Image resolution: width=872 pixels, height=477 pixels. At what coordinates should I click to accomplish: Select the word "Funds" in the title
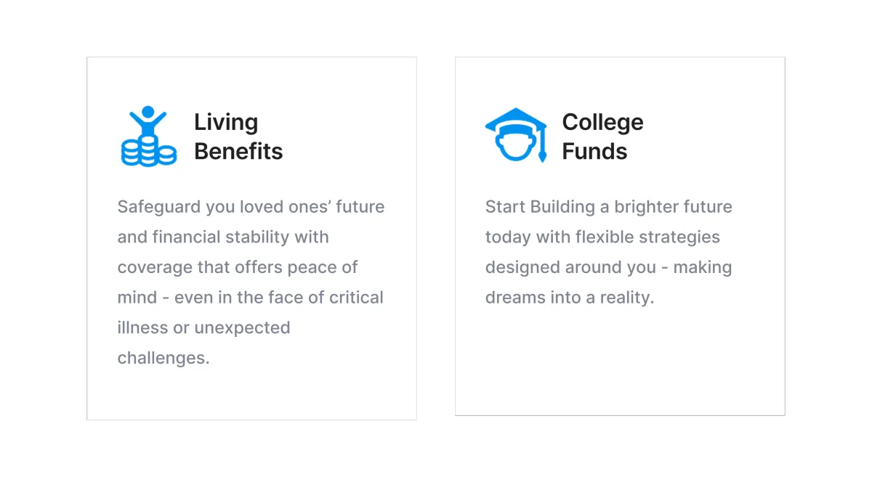(x=594, y=151)
